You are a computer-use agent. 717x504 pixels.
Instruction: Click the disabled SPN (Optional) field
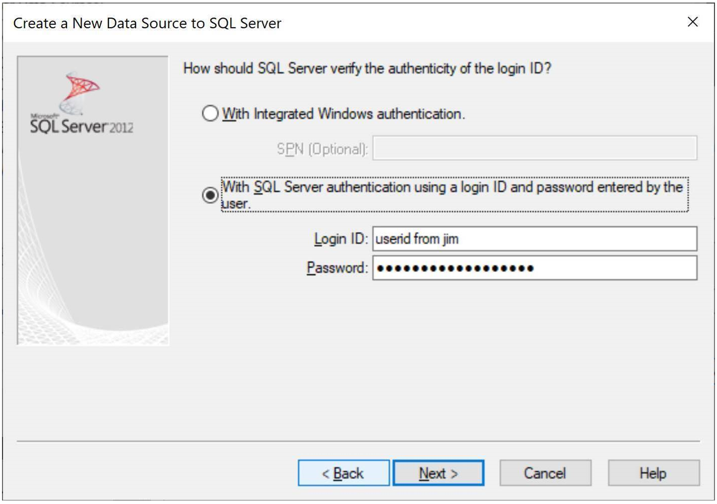tap(535, 148)
